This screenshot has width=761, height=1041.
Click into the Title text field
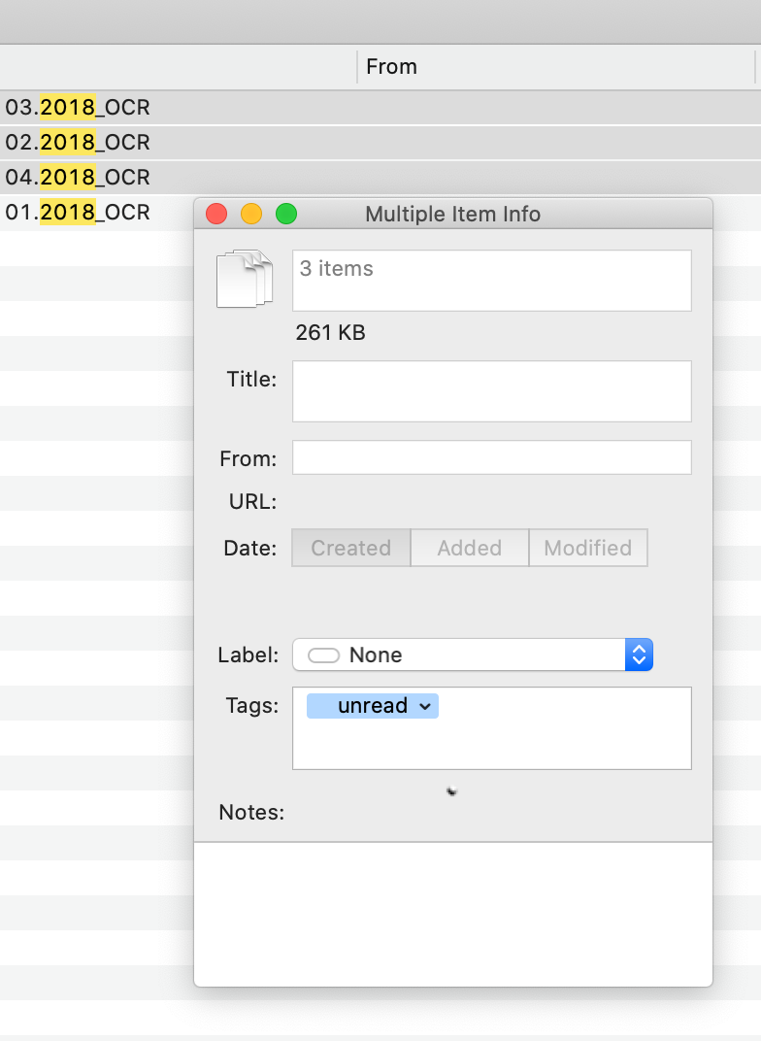[x=491, y=391]
